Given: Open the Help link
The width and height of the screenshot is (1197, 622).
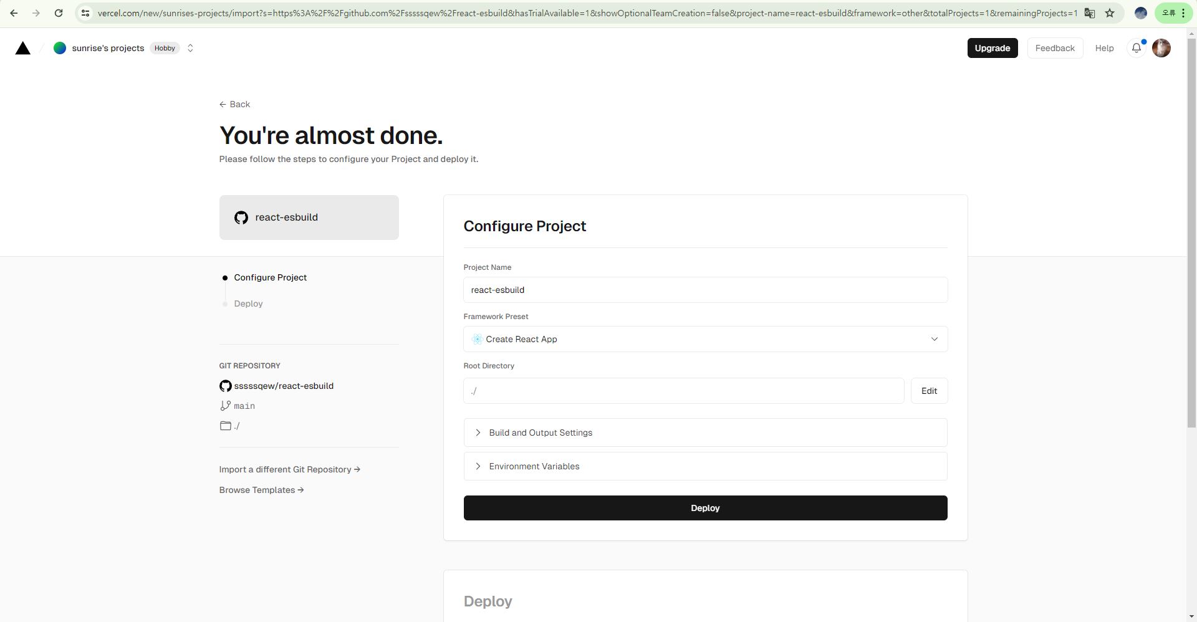Looking at the screenshot, I should pos(1104,48).
